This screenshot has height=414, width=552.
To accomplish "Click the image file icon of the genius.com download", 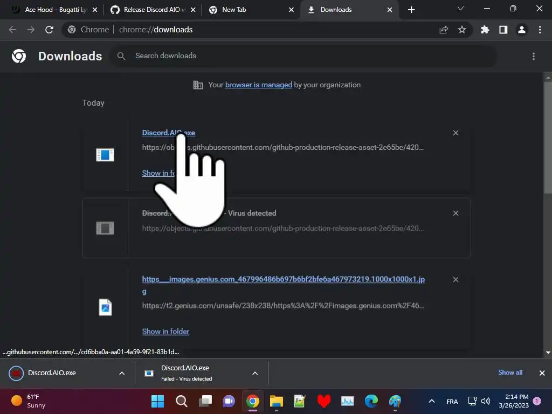I will (105, 307).
